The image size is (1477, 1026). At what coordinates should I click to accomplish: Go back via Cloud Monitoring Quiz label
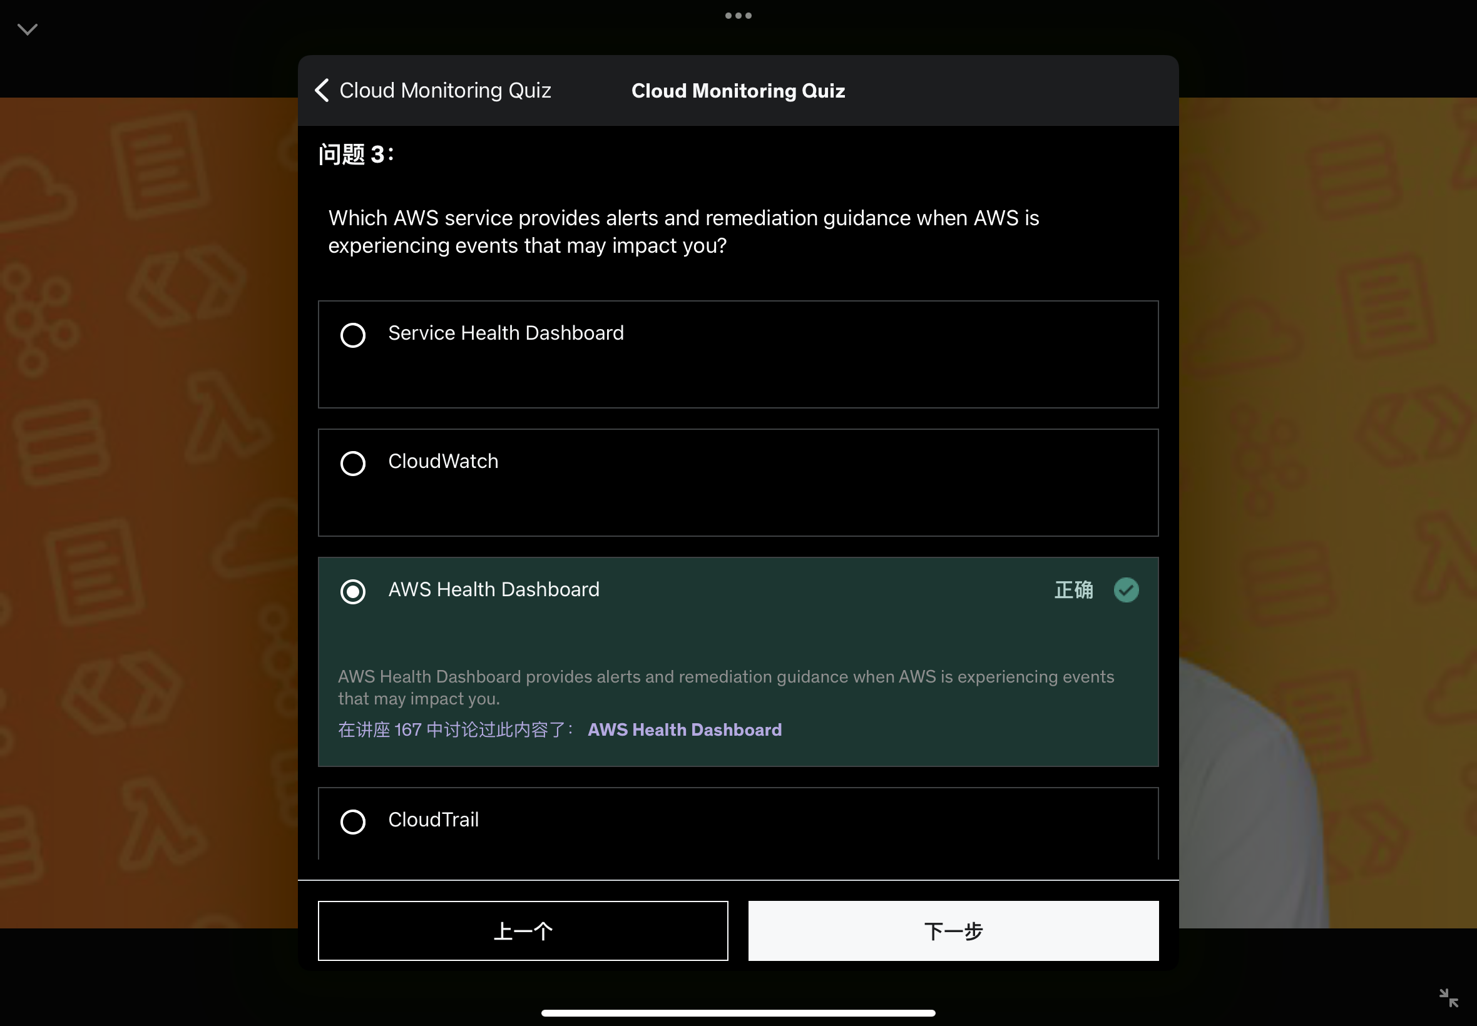pyautogui.click(x=444, y=90)
